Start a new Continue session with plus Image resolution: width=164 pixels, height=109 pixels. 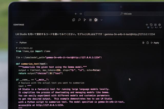(147, 25)
